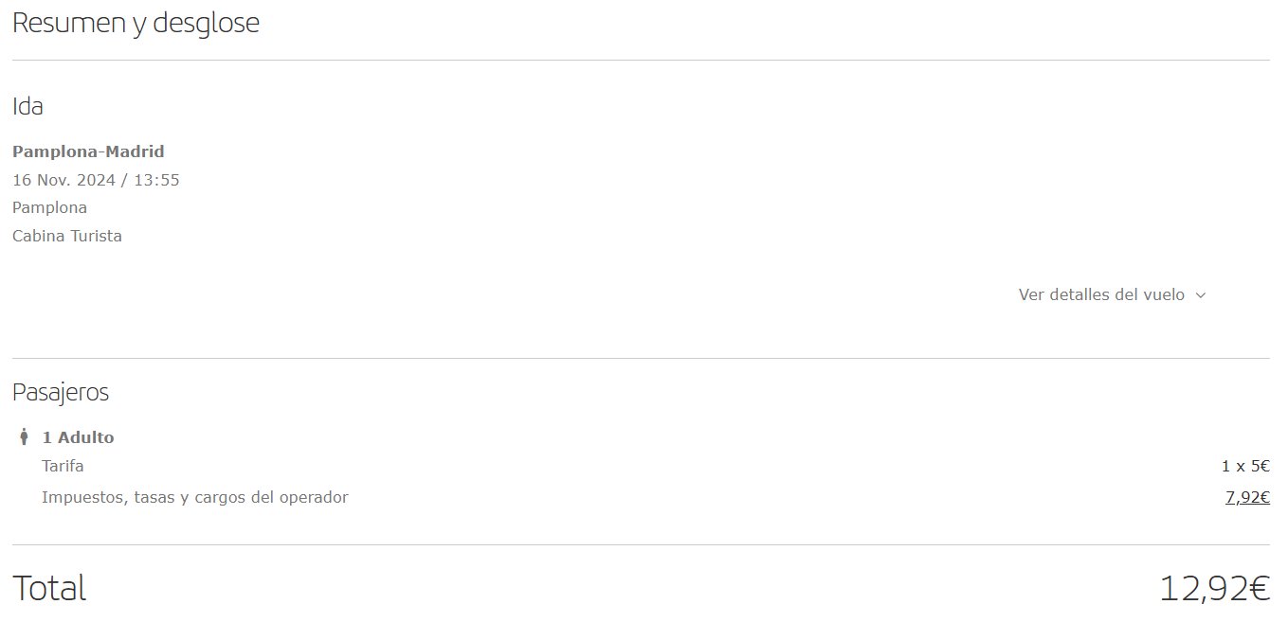Click the 12,92€ total price
Image resolution: width=1288 pixels, height=622 pixels.
coord(1214,589)
